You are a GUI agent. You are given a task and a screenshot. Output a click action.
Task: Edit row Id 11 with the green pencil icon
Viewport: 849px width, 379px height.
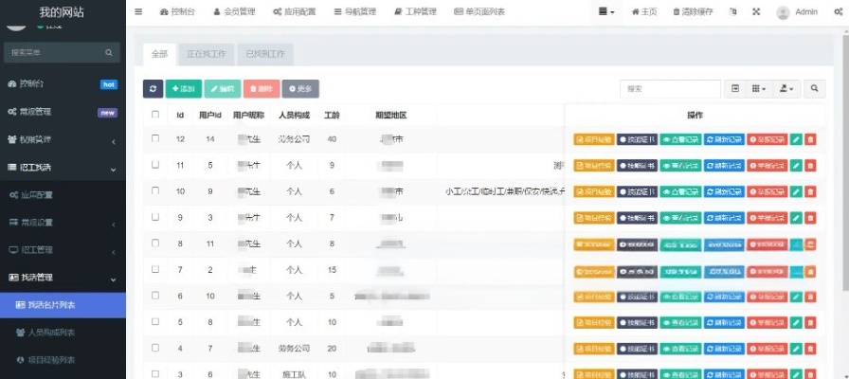click(796, 165)
